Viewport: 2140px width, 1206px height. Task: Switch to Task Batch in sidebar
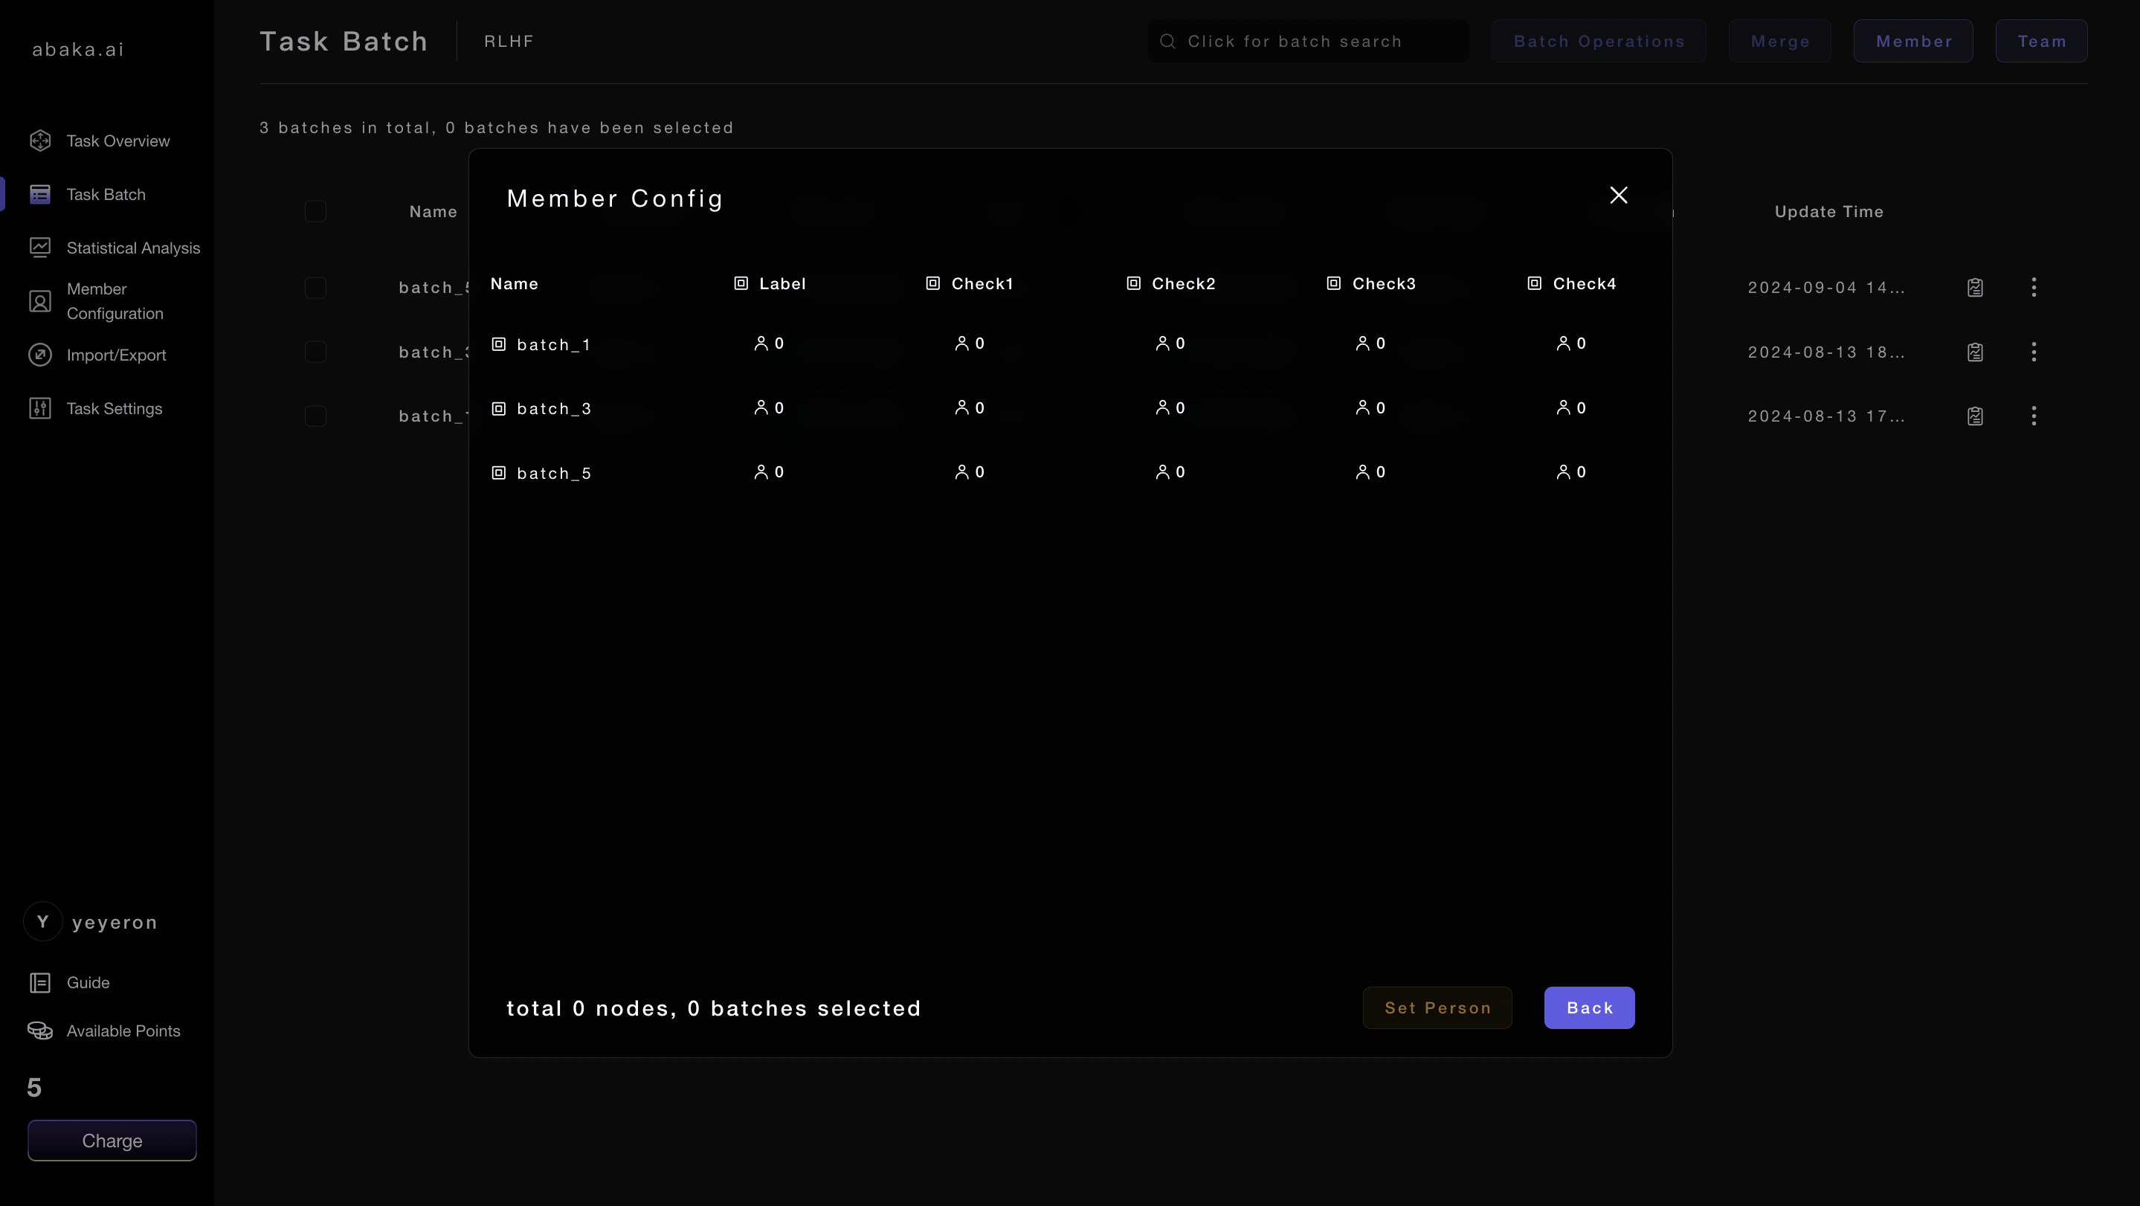[x=106, y=194]
